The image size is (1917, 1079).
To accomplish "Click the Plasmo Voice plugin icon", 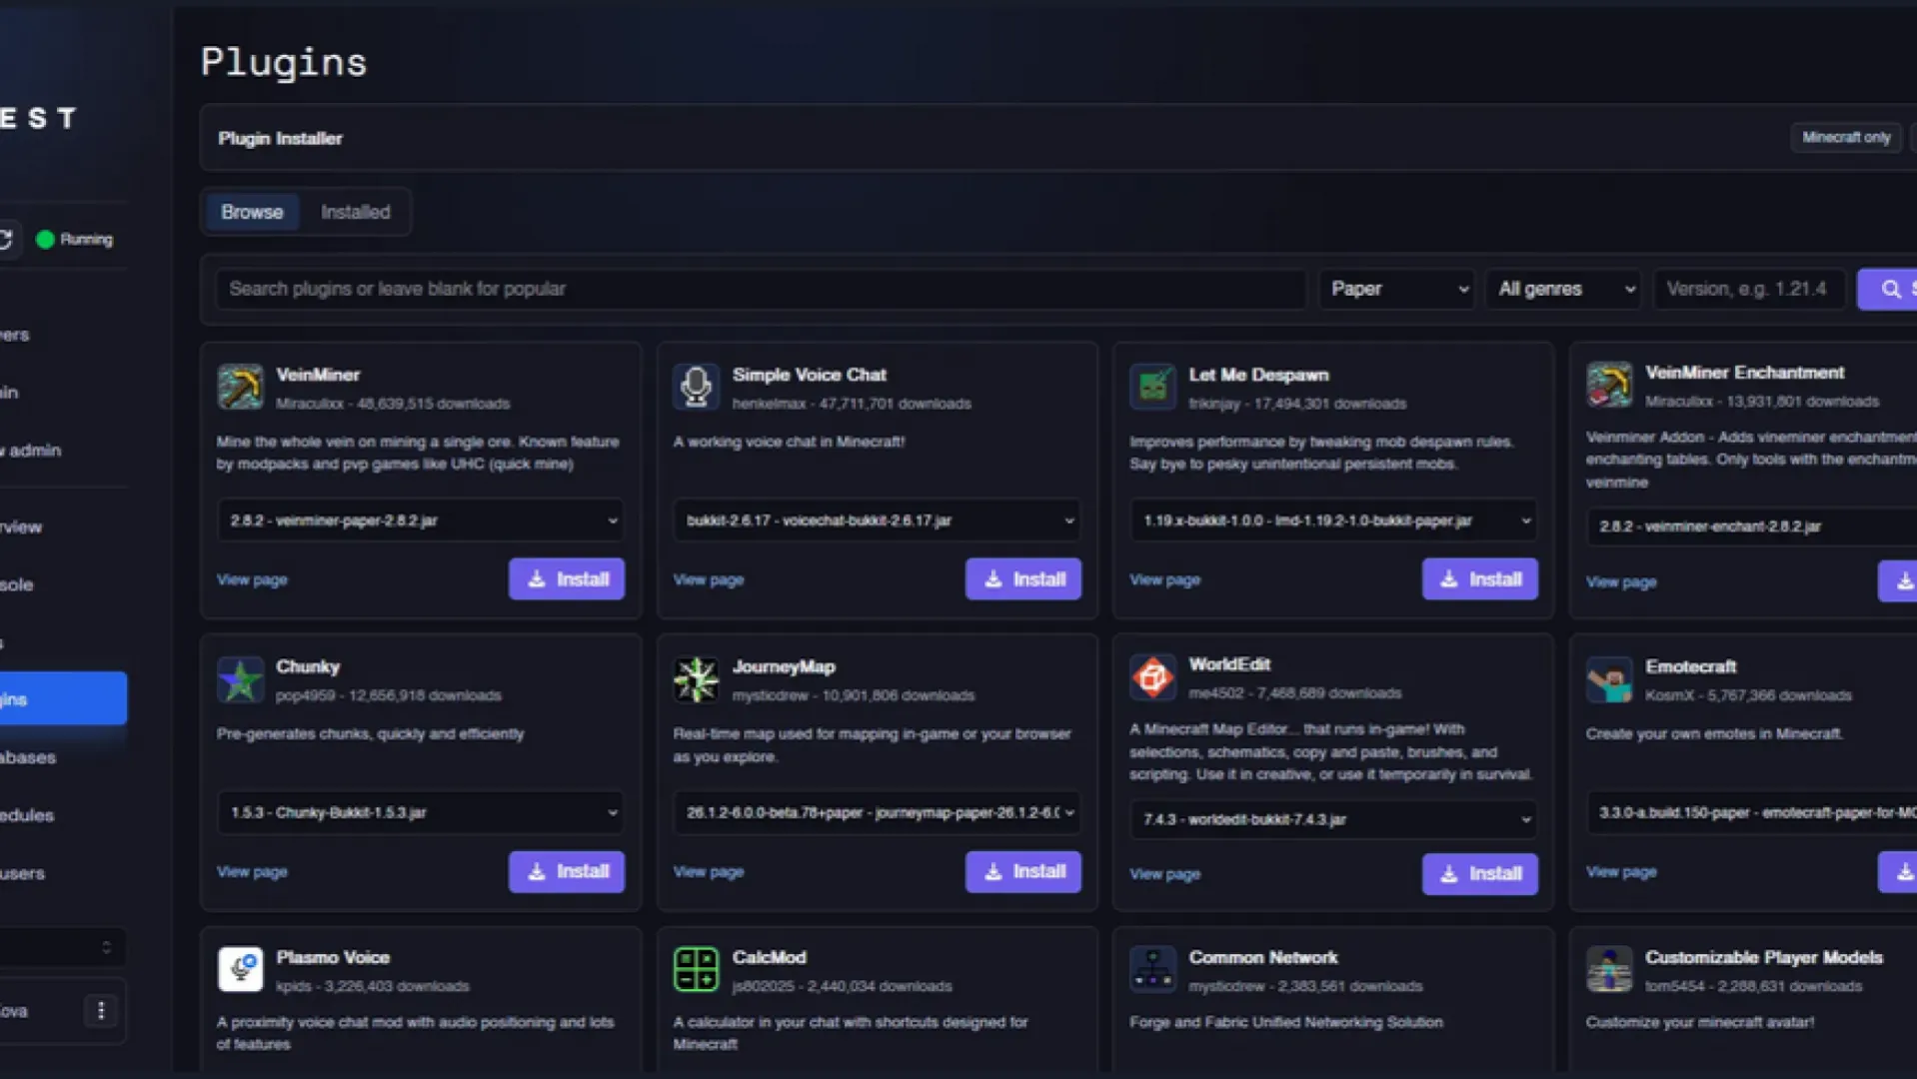I will coord(240,969).
